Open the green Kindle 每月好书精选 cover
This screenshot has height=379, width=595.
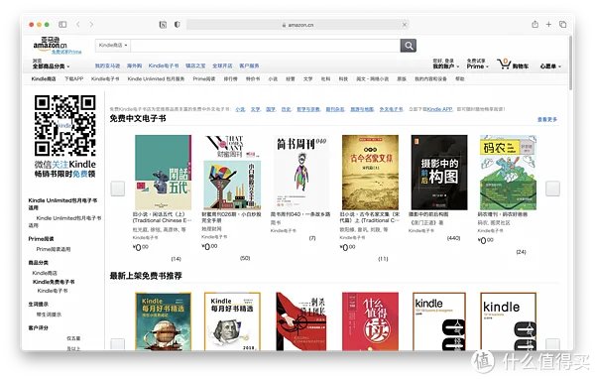click(164, 321)
